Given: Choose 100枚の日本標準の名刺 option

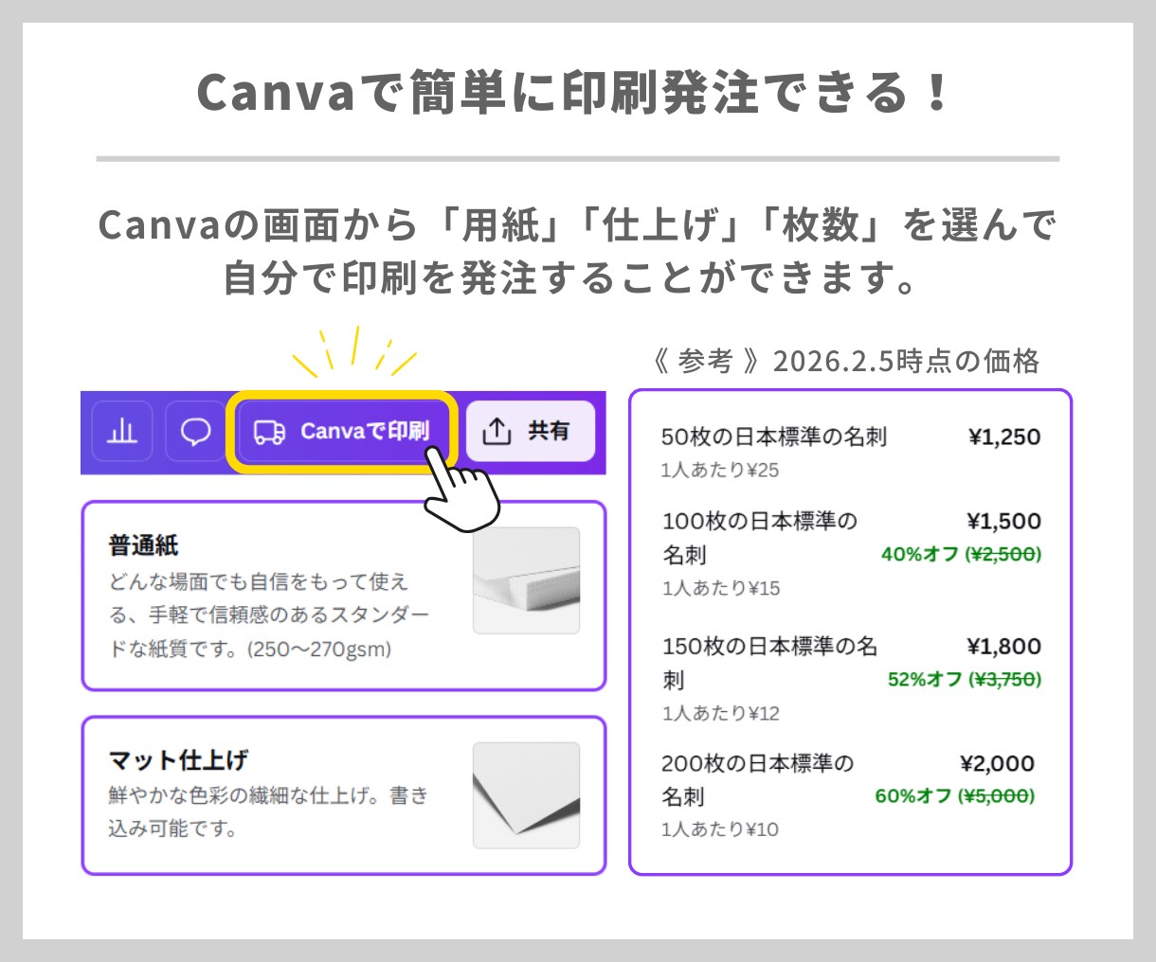Looking at the screenshot, I should [x=851, y=553].
